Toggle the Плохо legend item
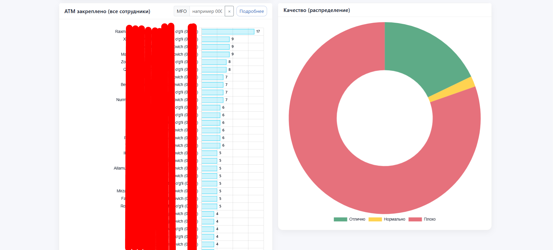The width and height of the screenshot is (553, 250). point(422,219)
